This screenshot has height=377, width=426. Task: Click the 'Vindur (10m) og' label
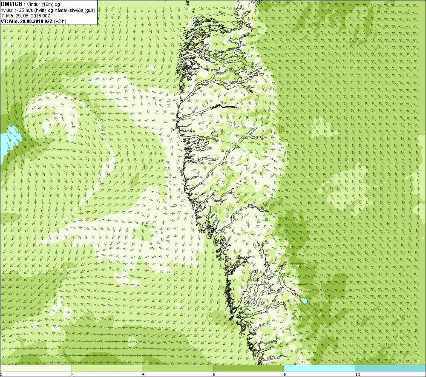(44, 5)
